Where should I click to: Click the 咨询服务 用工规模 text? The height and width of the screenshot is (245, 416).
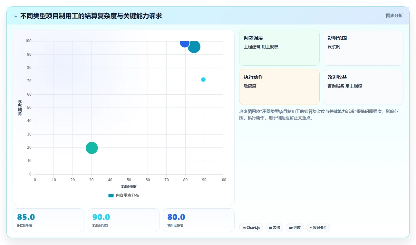click(x=345, y=86)
